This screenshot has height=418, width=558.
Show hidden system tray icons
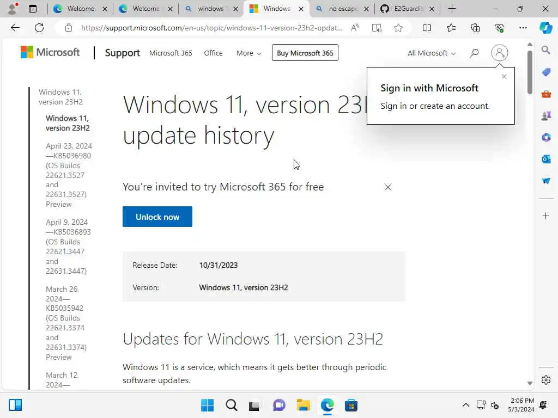(465, 405)
